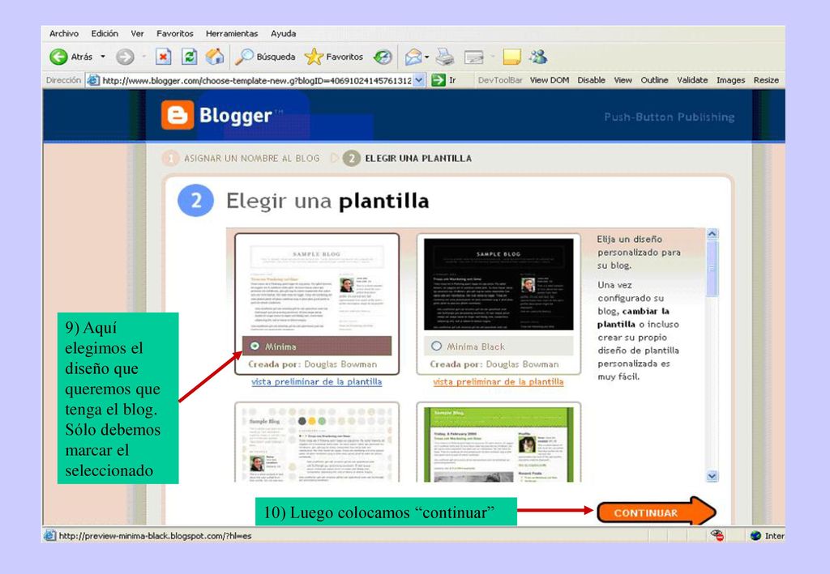Open the Ver menu
Screen dimensions: 830x574
tap(137, 33)
